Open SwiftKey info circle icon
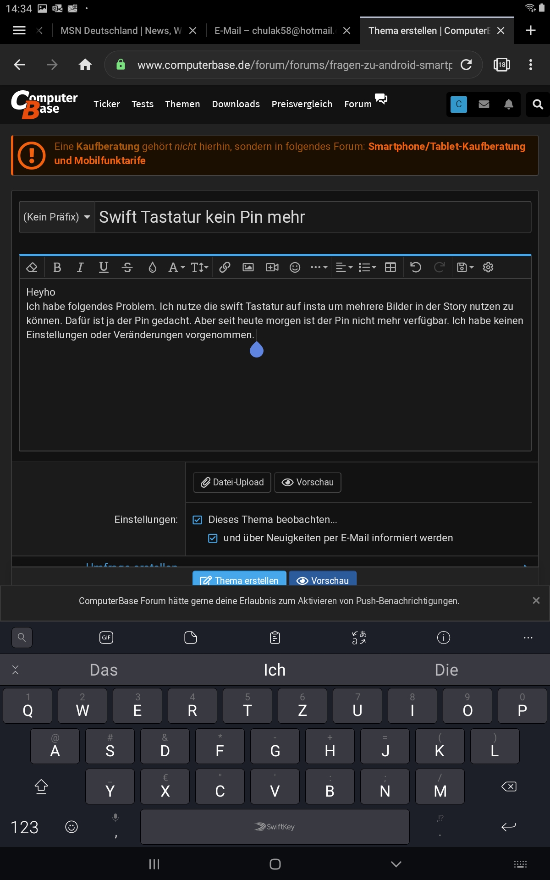The width and height of the screenshot is (550, 880). pos(444,638)
